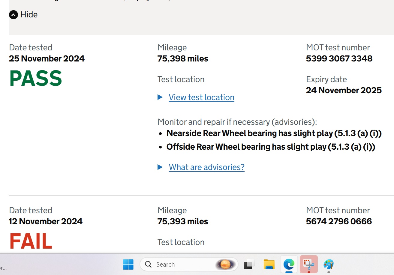The width and height of the screenshot is (394, 275).
Task: Click the red FAIL result text
Action: [x=31, y=241]
